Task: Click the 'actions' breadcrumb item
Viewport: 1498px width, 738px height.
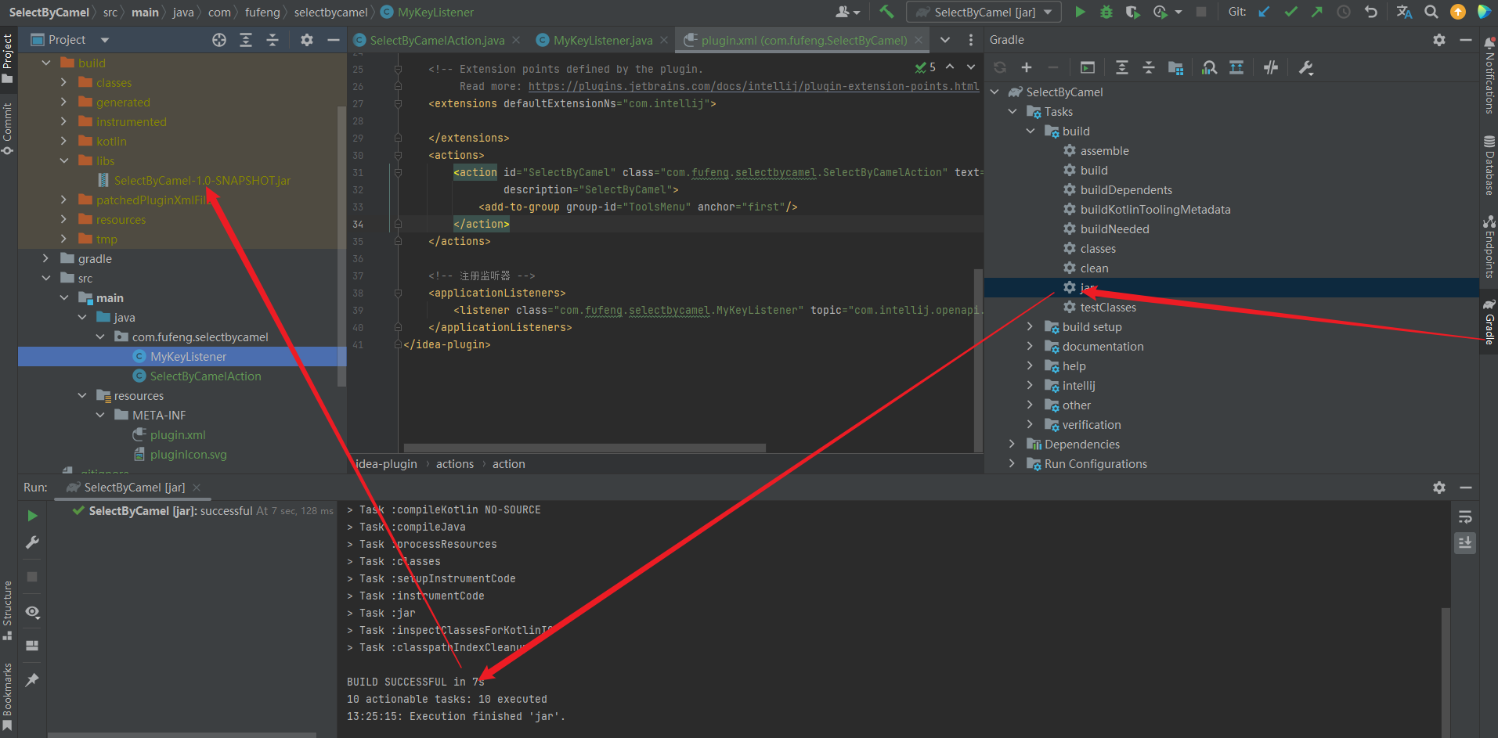Action: point(455,464)
